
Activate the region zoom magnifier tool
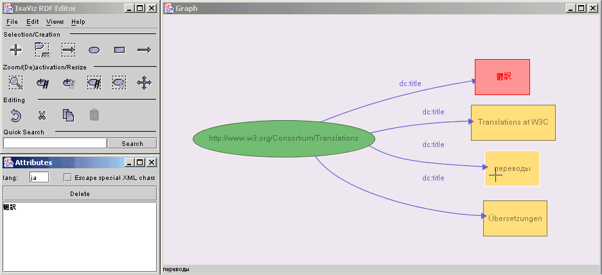(16, 82)
